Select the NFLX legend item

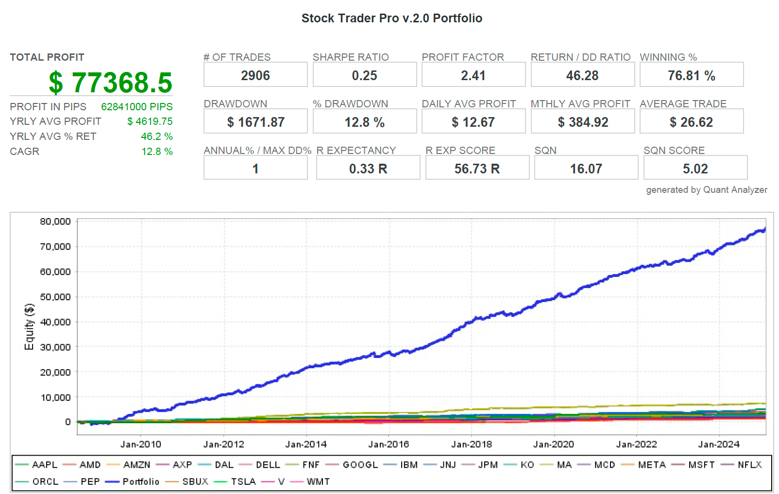coord(741,465)
